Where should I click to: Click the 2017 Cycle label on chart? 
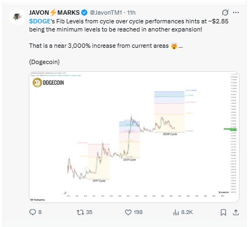(x=99, y=181)
